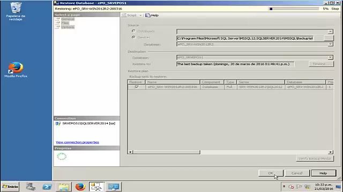
Task: Open the Recycle Bin desktop icon
Action: point(16,11)
